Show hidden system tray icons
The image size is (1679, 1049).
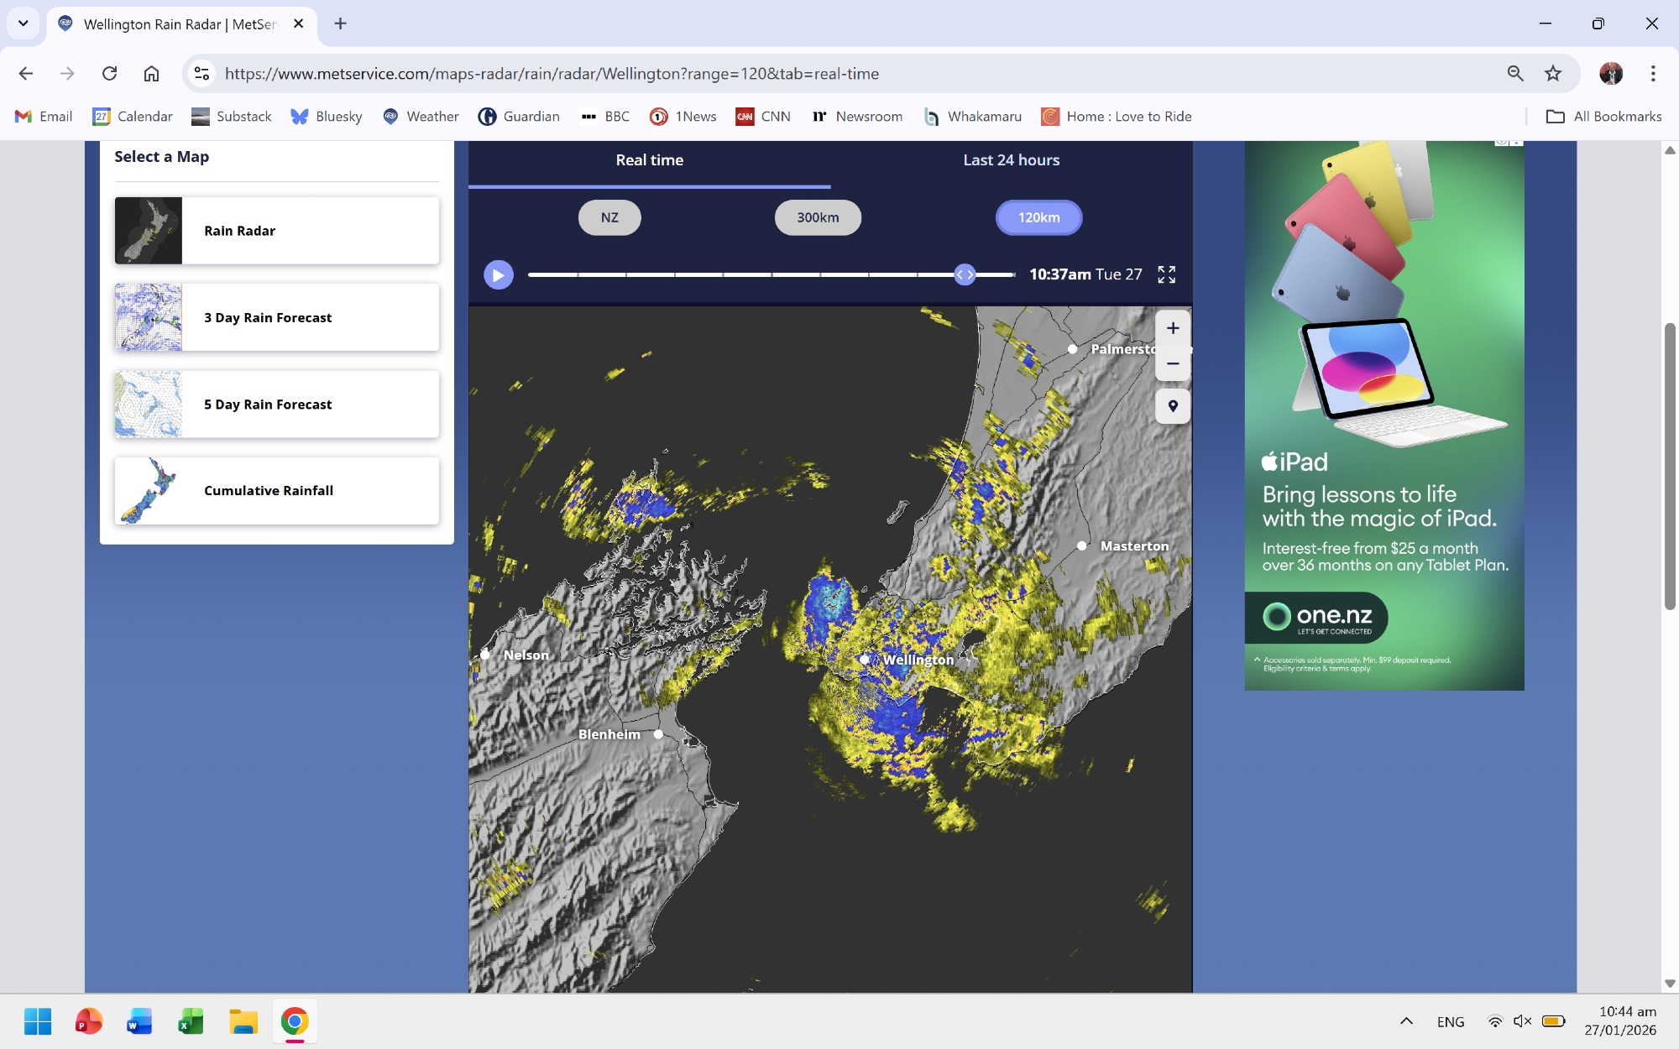point(1406,1021)
